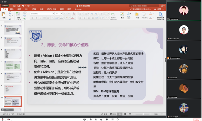Toggle Underline formatting button

click(40, 18)
